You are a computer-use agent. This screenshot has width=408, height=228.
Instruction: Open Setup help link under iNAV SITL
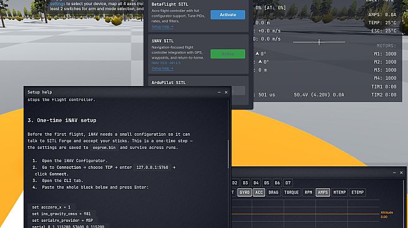tap(162, 69)
